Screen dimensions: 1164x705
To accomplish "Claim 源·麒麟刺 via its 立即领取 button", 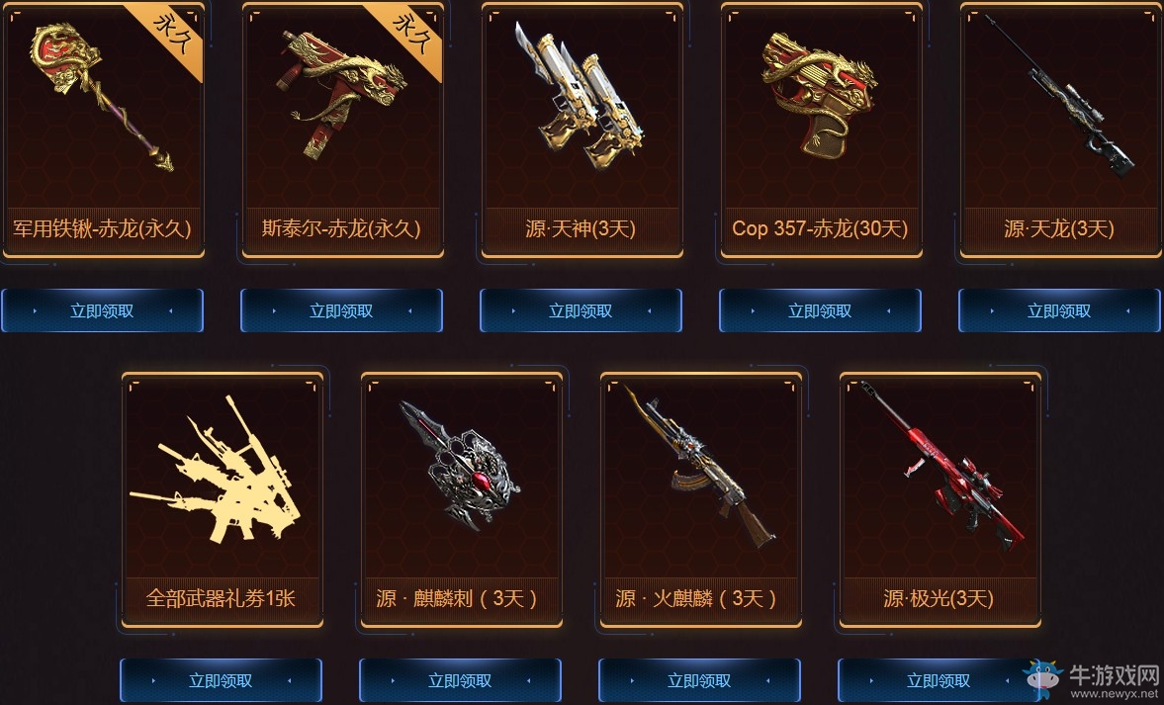I will [460, 679].
